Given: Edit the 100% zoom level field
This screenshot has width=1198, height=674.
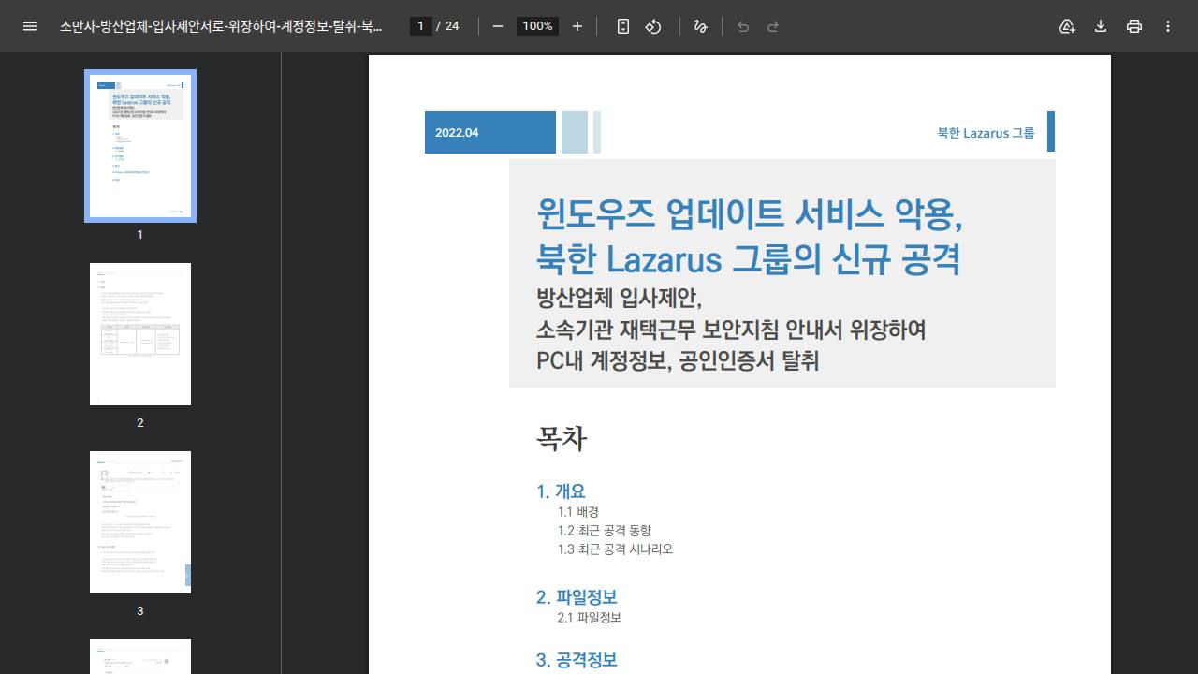Looking at the screenshot, I should 537,26.
